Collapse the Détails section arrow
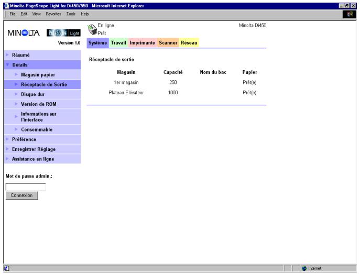This screenshot has height=274, width=360. click(7, 65)
